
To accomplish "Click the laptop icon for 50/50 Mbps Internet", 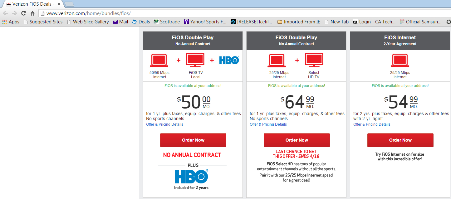I will coord(159,60).
